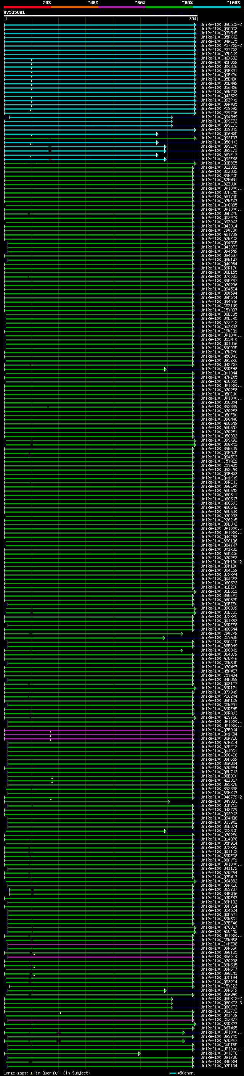This screenshot has width=244, height=1076.
Task: Select the UniRef100_Q9SE73 label
Action: (x=219, y=125)
